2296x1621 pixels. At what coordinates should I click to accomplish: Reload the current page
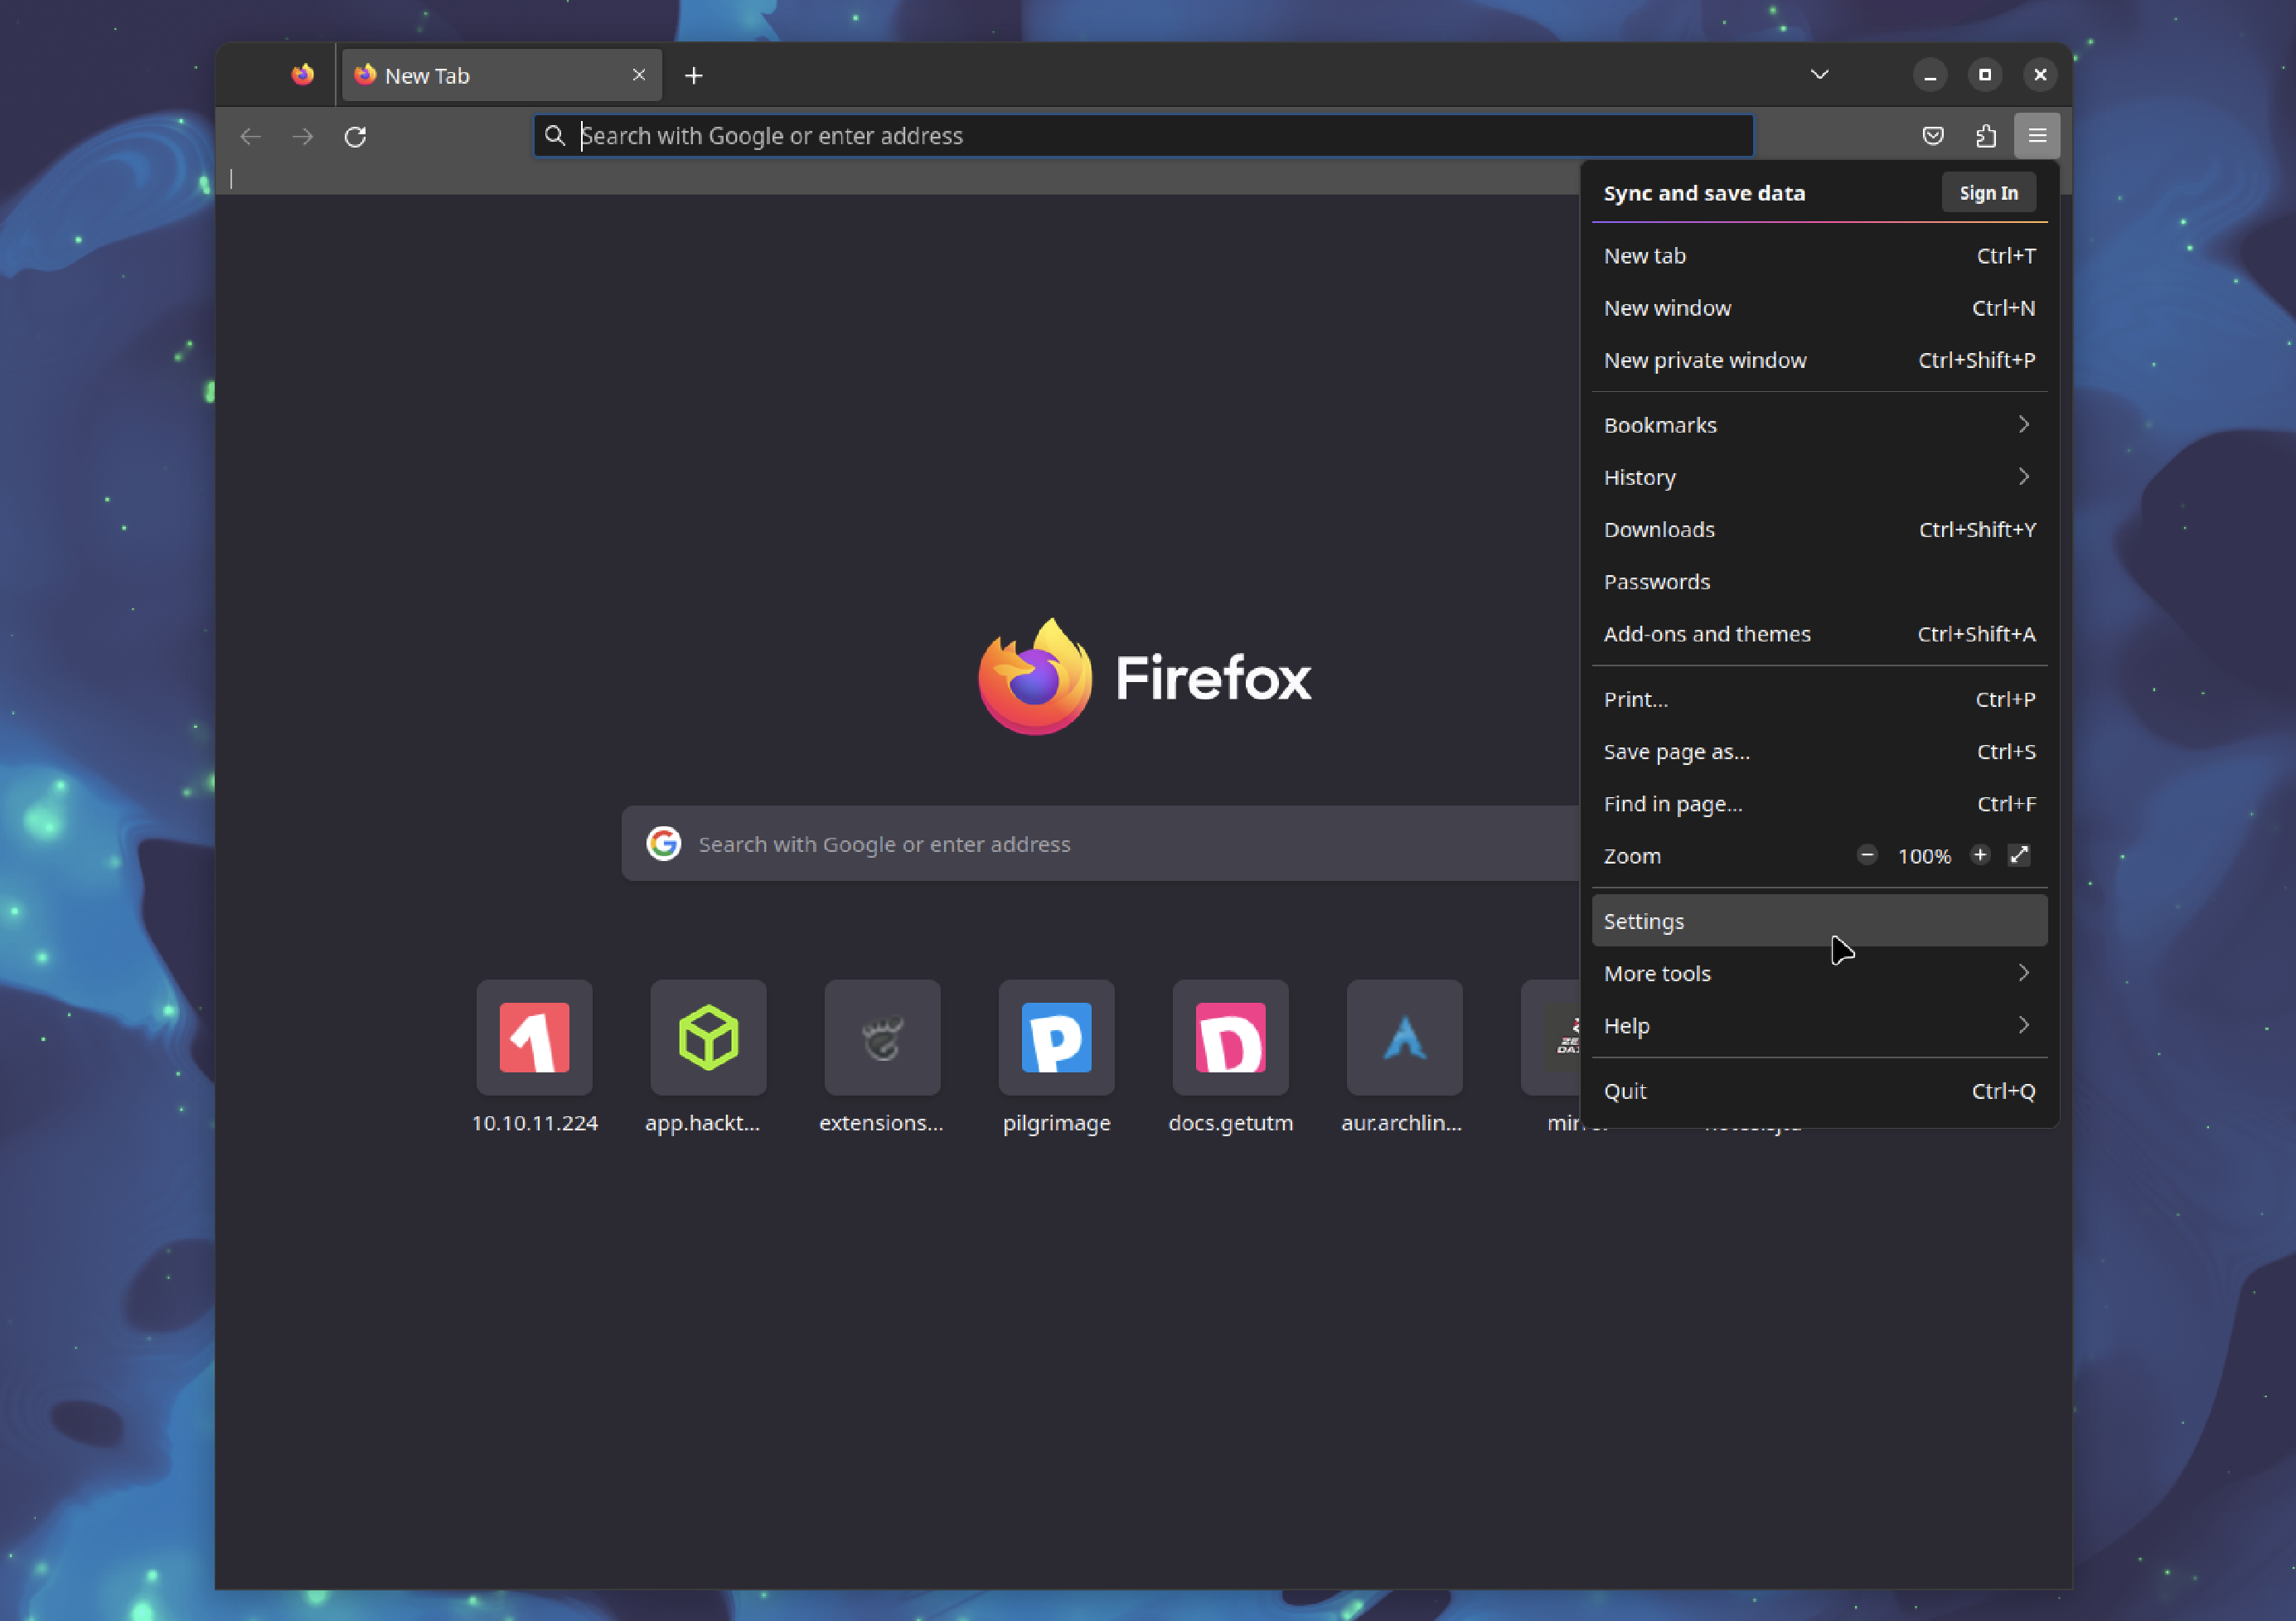click(355, 136)
